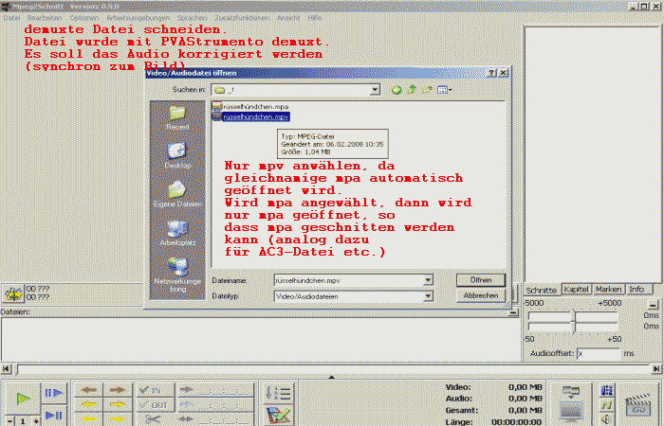
Task: Switch to the Kapitel tab
Action: point(576,289)
